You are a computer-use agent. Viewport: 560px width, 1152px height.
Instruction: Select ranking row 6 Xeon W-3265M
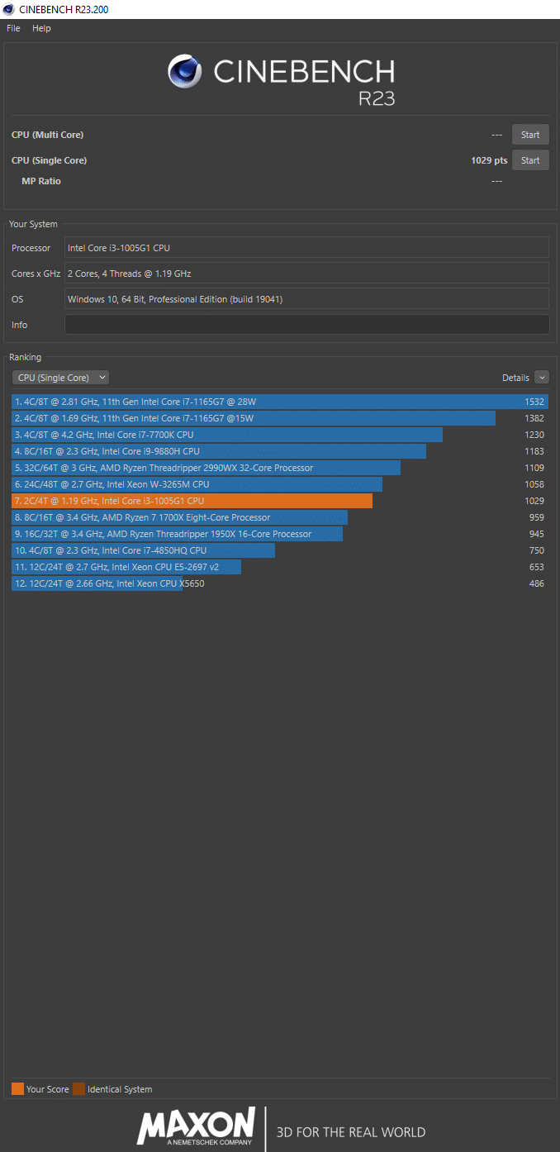point(280,484)
